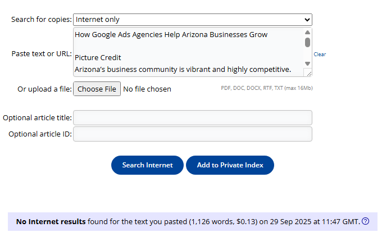The image size is (391, 241).
Task: Focus the Optional article ID field
Action: [193, 134]
